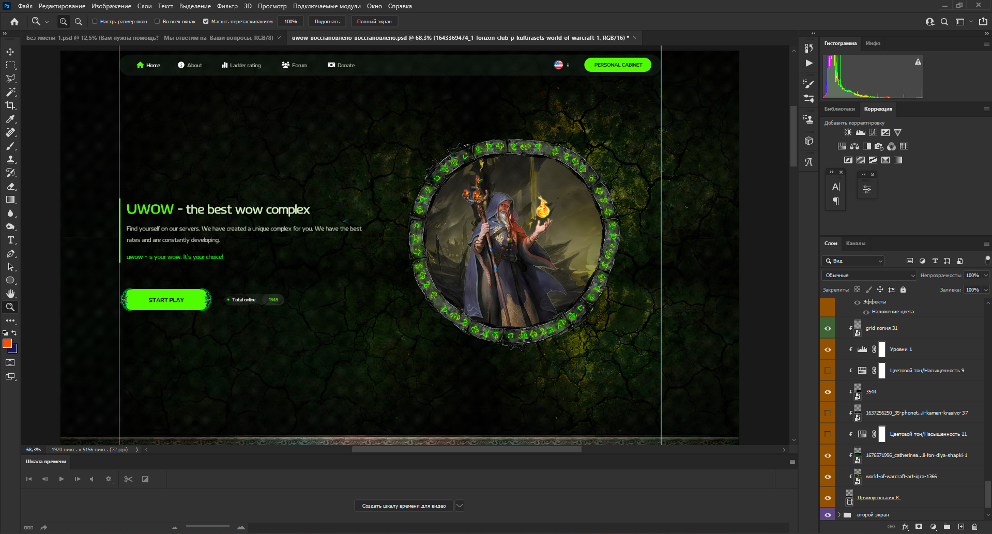This screenshot has height=534, width=992.
Task: Expand the 'второй экран' layer group
Action: click(839, 515)
